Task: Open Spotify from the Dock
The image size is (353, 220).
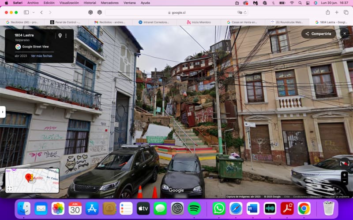Action: (x=194, y=209)
